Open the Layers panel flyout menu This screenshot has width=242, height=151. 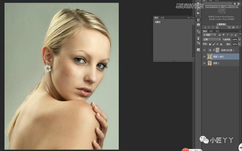[x=240, y=31]
